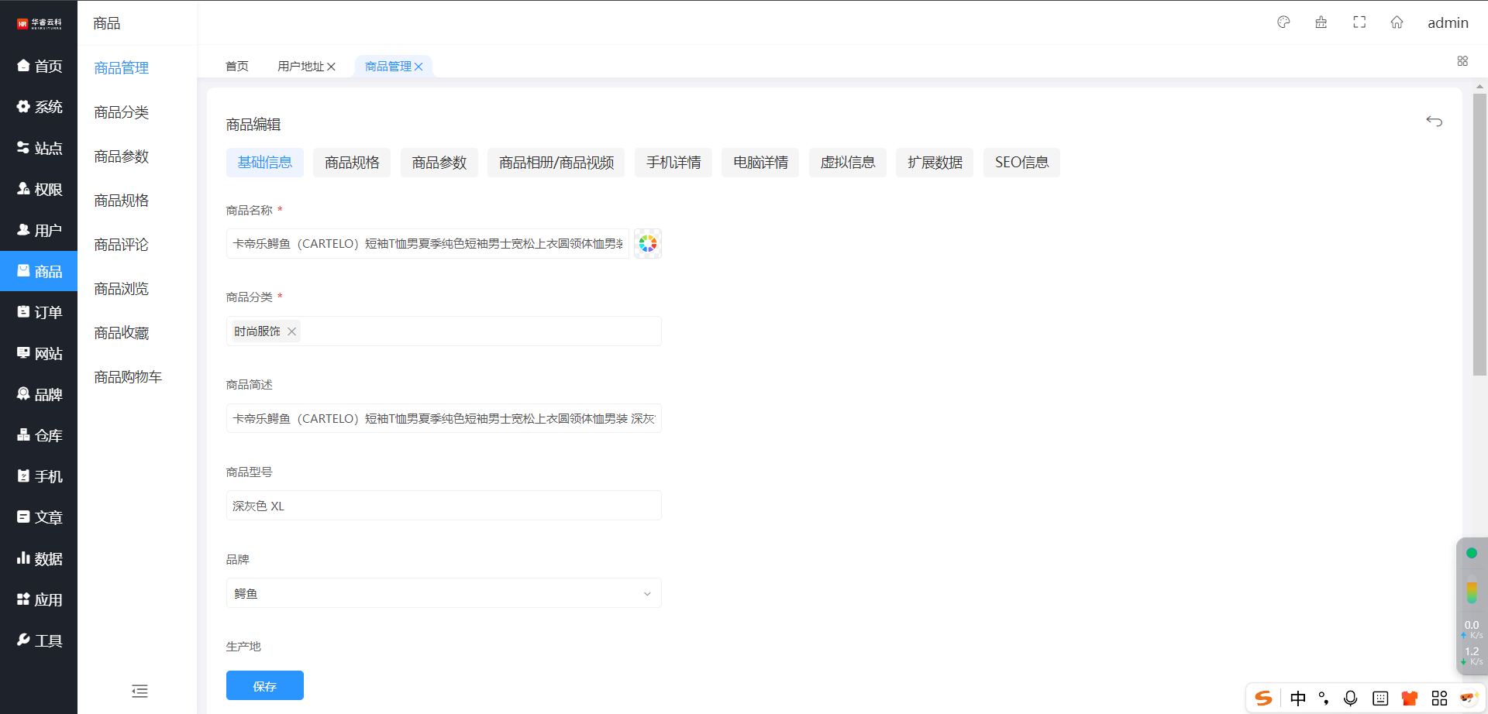
Task: Open 商品评论 in the submenu
Action: click(121, 245)
